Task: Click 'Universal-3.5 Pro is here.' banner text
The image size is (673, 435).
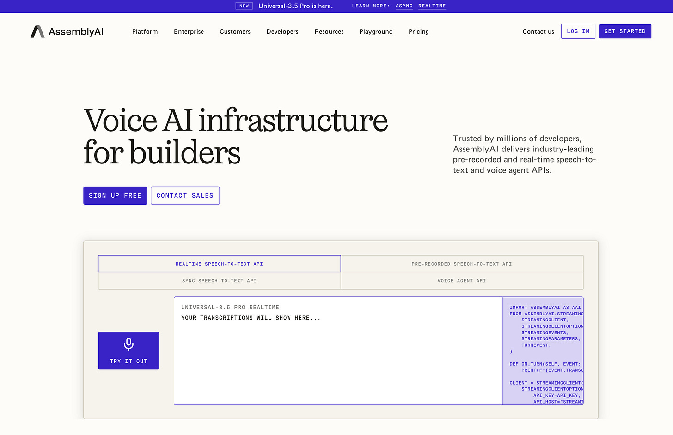Action: pyautogui.click(x=296, y=6)
